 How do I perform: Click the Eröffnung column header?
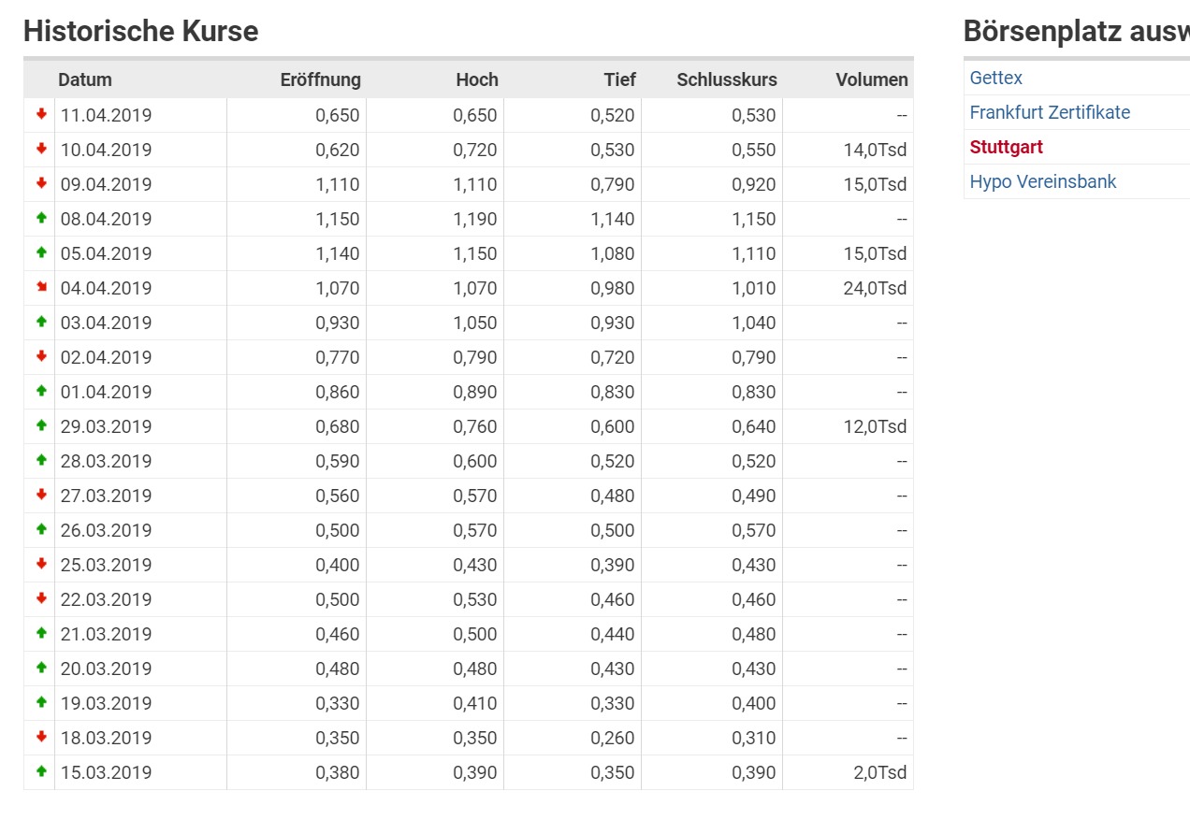pyautogui.click(x=320, y=79)
